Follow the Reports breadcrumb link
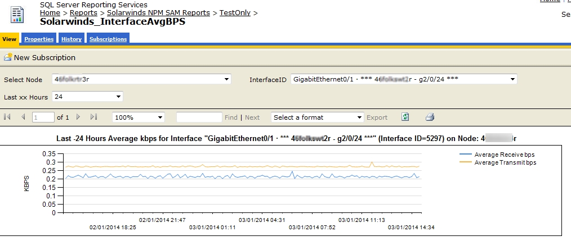 tap(83, 13)
